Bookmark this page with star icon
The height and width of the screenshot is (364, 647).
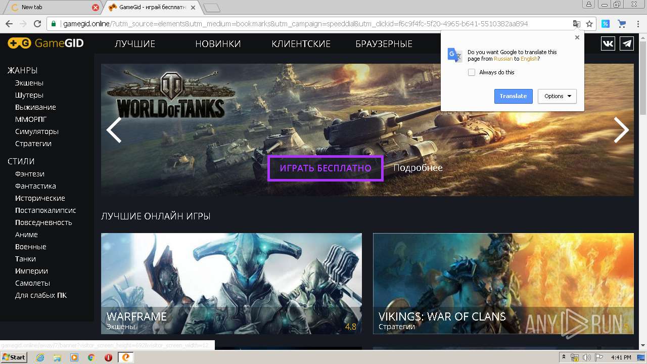(589, 24)
